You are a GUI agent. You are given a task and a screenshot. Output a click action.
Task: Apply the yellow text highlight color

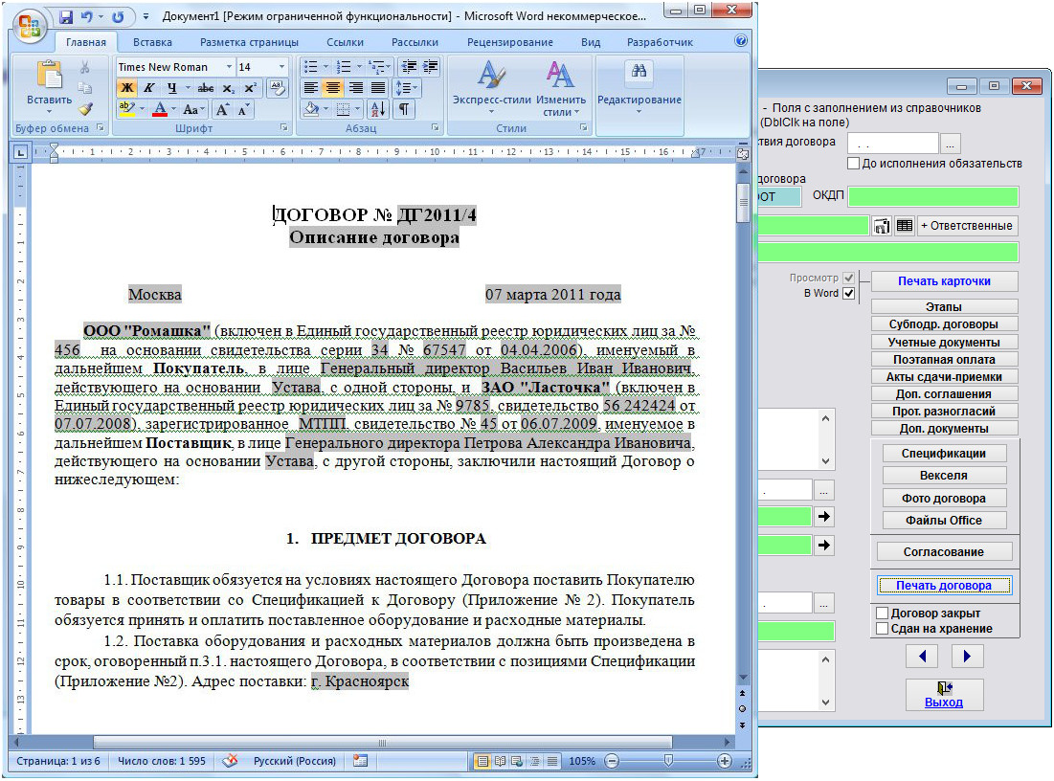[125, 109]
